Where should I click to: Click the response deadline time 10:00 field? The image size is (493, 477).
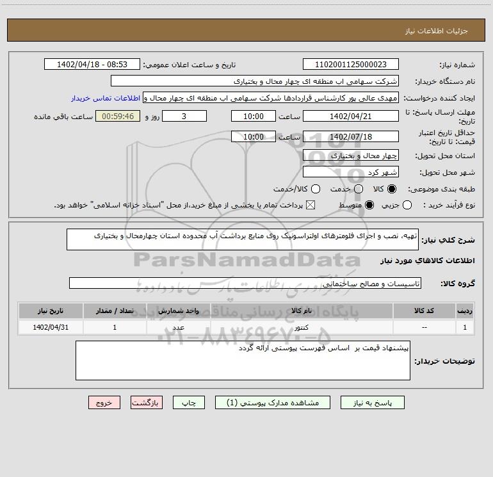point(254,116)
